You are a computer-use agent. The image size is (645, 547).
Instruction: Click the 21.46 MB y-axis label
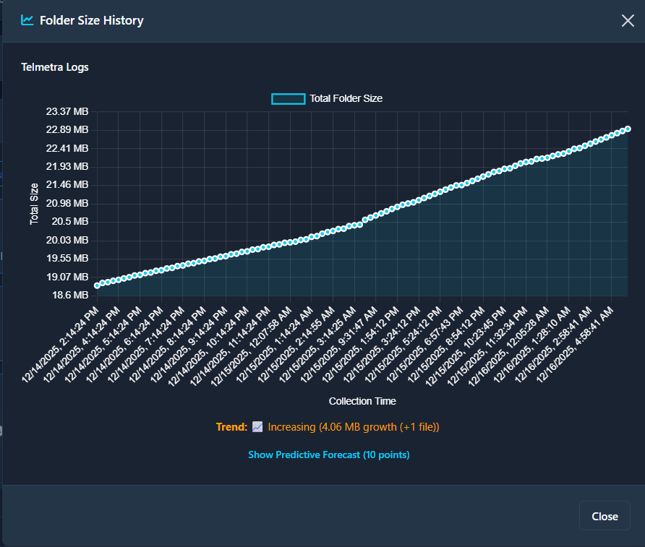point(67,184)
